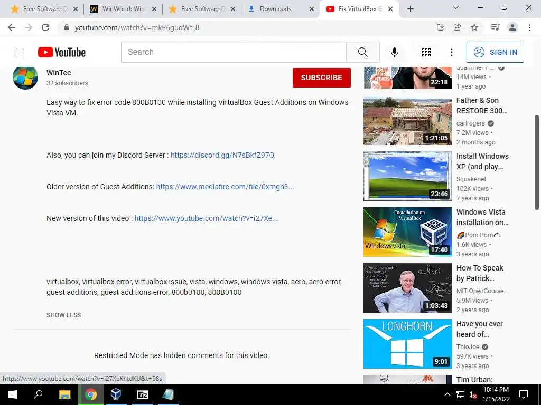Open 7-Zip from the taskbar
Screen dimensions: 541x405
[x=142, y=394]
